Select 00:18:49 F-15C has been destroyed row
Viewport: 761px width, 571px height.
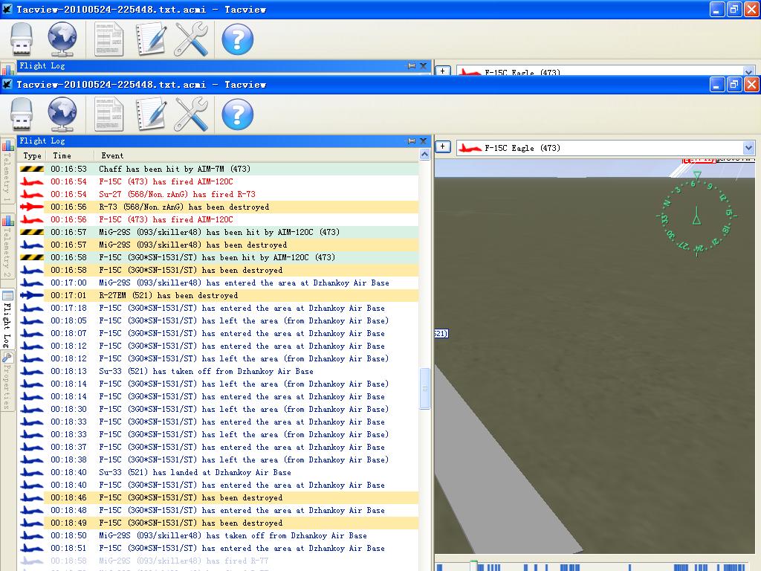[x=218, y=523]
